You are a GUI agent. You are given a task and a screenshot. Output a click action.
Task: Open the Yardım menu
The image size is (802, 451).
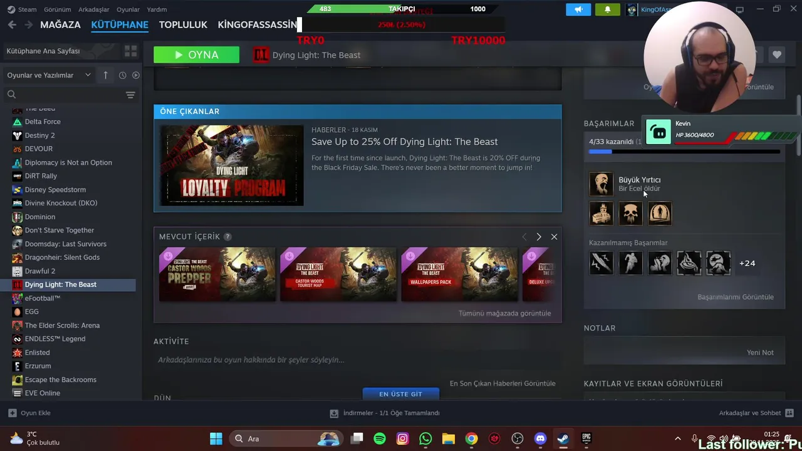coord(157,9)
